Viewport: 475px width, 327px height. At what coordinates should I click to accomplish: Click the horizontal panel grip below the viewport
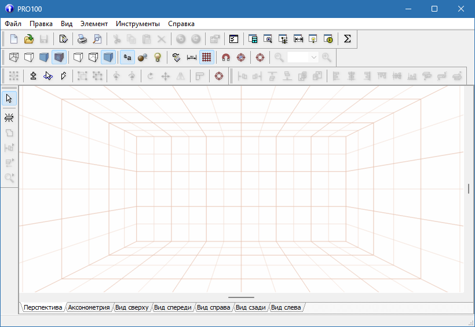[x=241, y=297]
